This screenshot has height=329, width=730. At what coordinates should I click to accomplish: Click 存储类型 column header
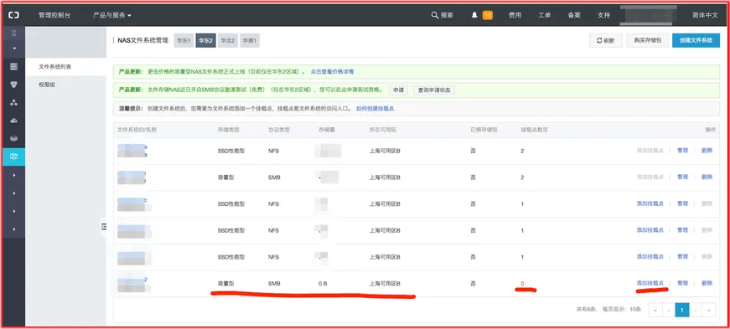pos(229,130)
